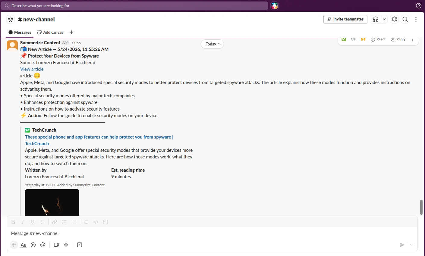This screenshot has height=256, width=425.
Task: Open the emoji picker in composer
Action: click(x=33, y=245)
